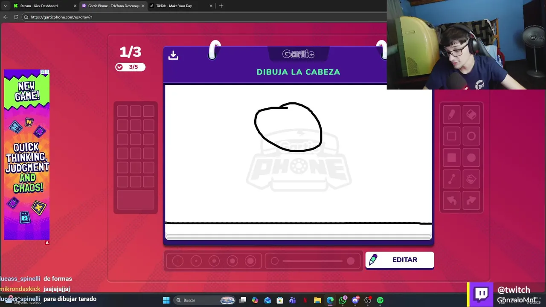The image size is (546, 307).
Task: Open a new browser tab
Action: pyautogui.click(x=221, y=6)
